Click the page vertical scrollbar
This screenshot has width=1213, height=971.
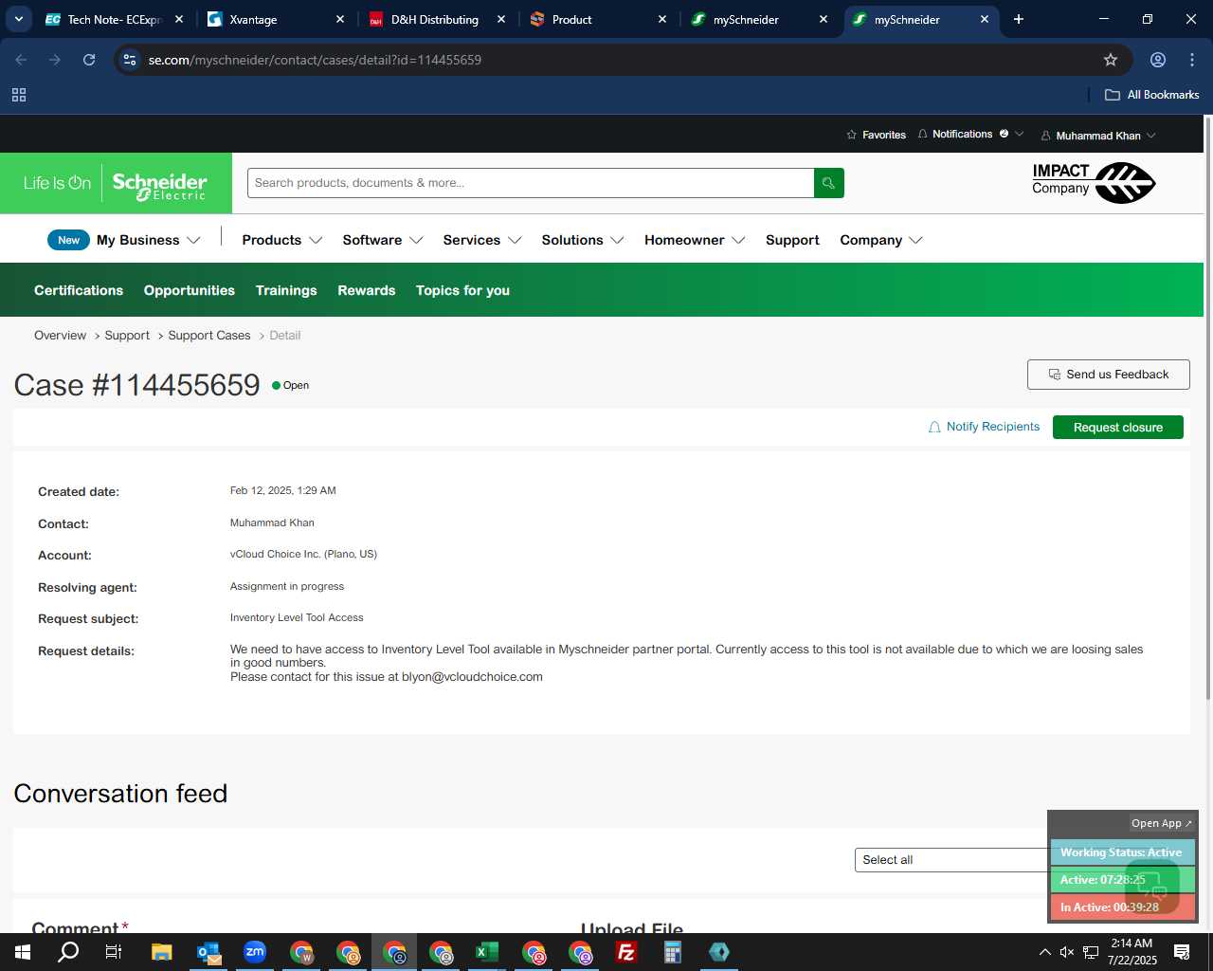click(x=1208, y=408)
